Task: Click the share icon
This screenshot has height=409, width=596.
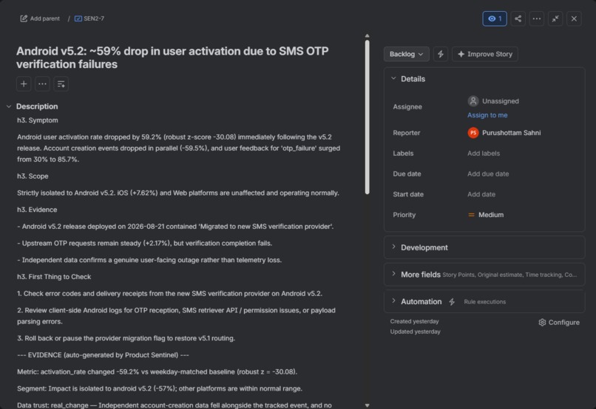Action: 518,18
